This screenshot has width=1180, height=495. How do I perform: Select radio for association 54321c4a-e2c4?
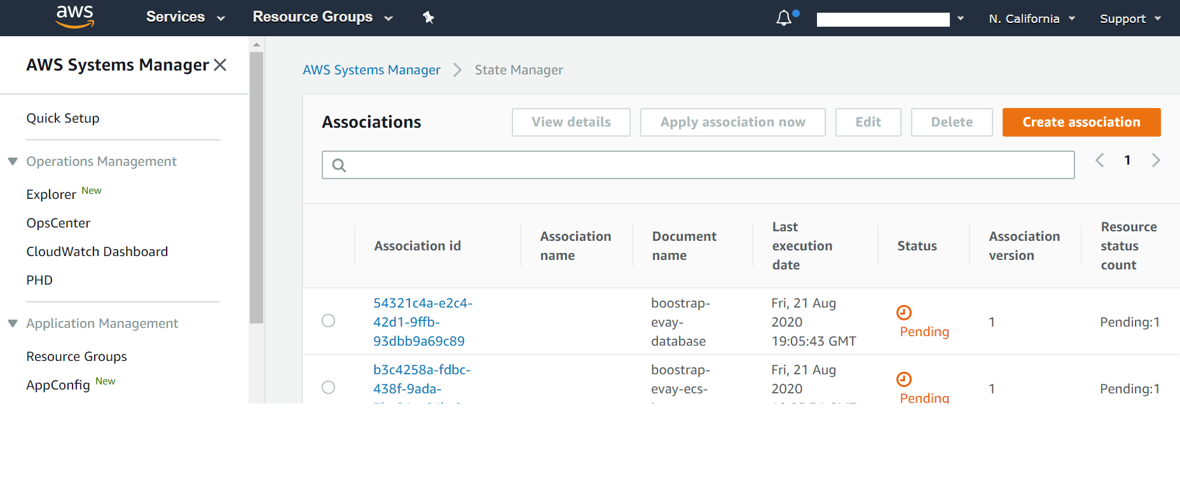point(328,321)
